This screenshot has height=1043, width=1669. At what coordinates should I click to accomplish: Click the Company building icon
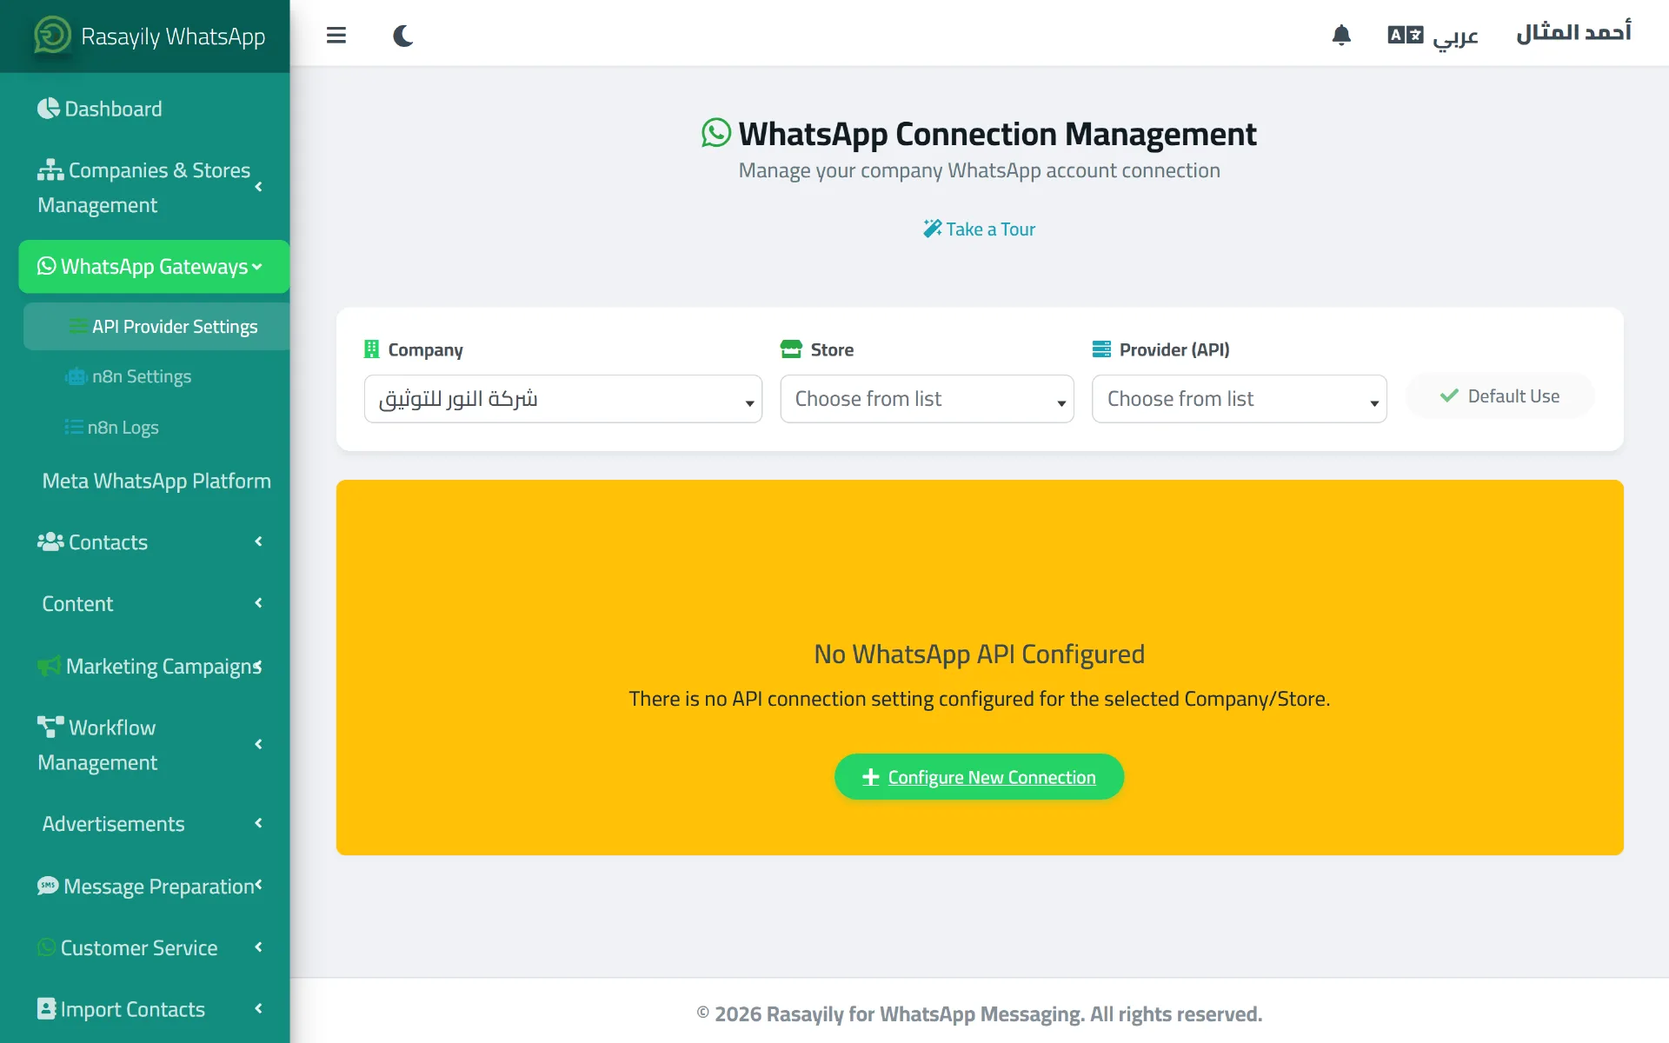[372, 349]
